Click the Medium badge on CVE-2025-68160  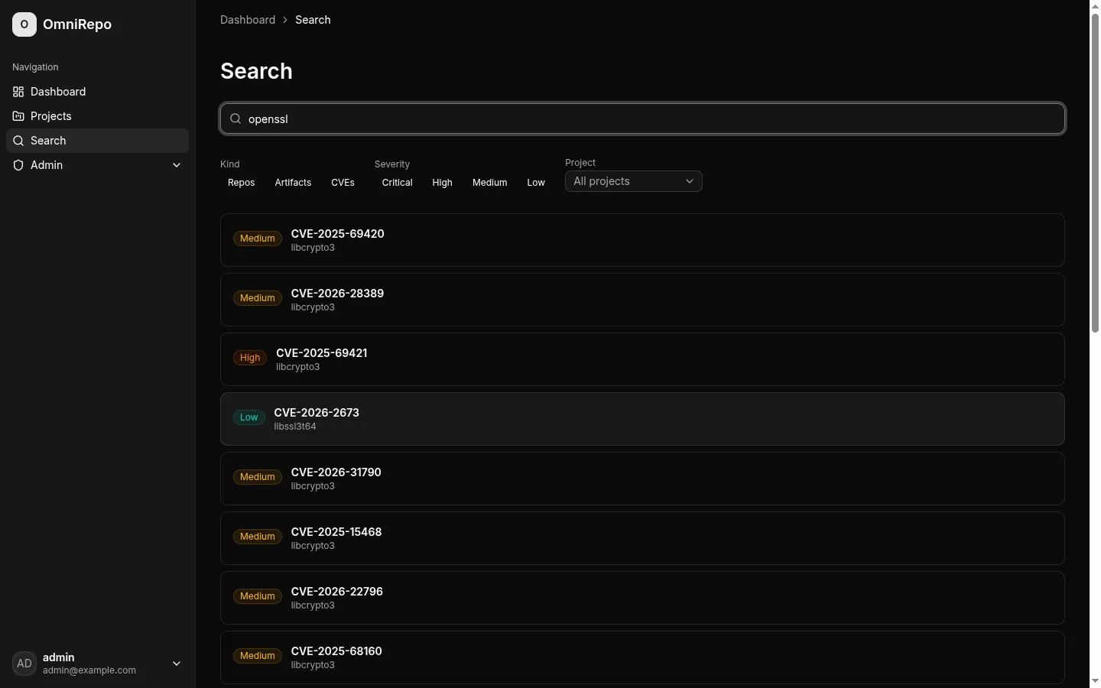click(258, 656)
